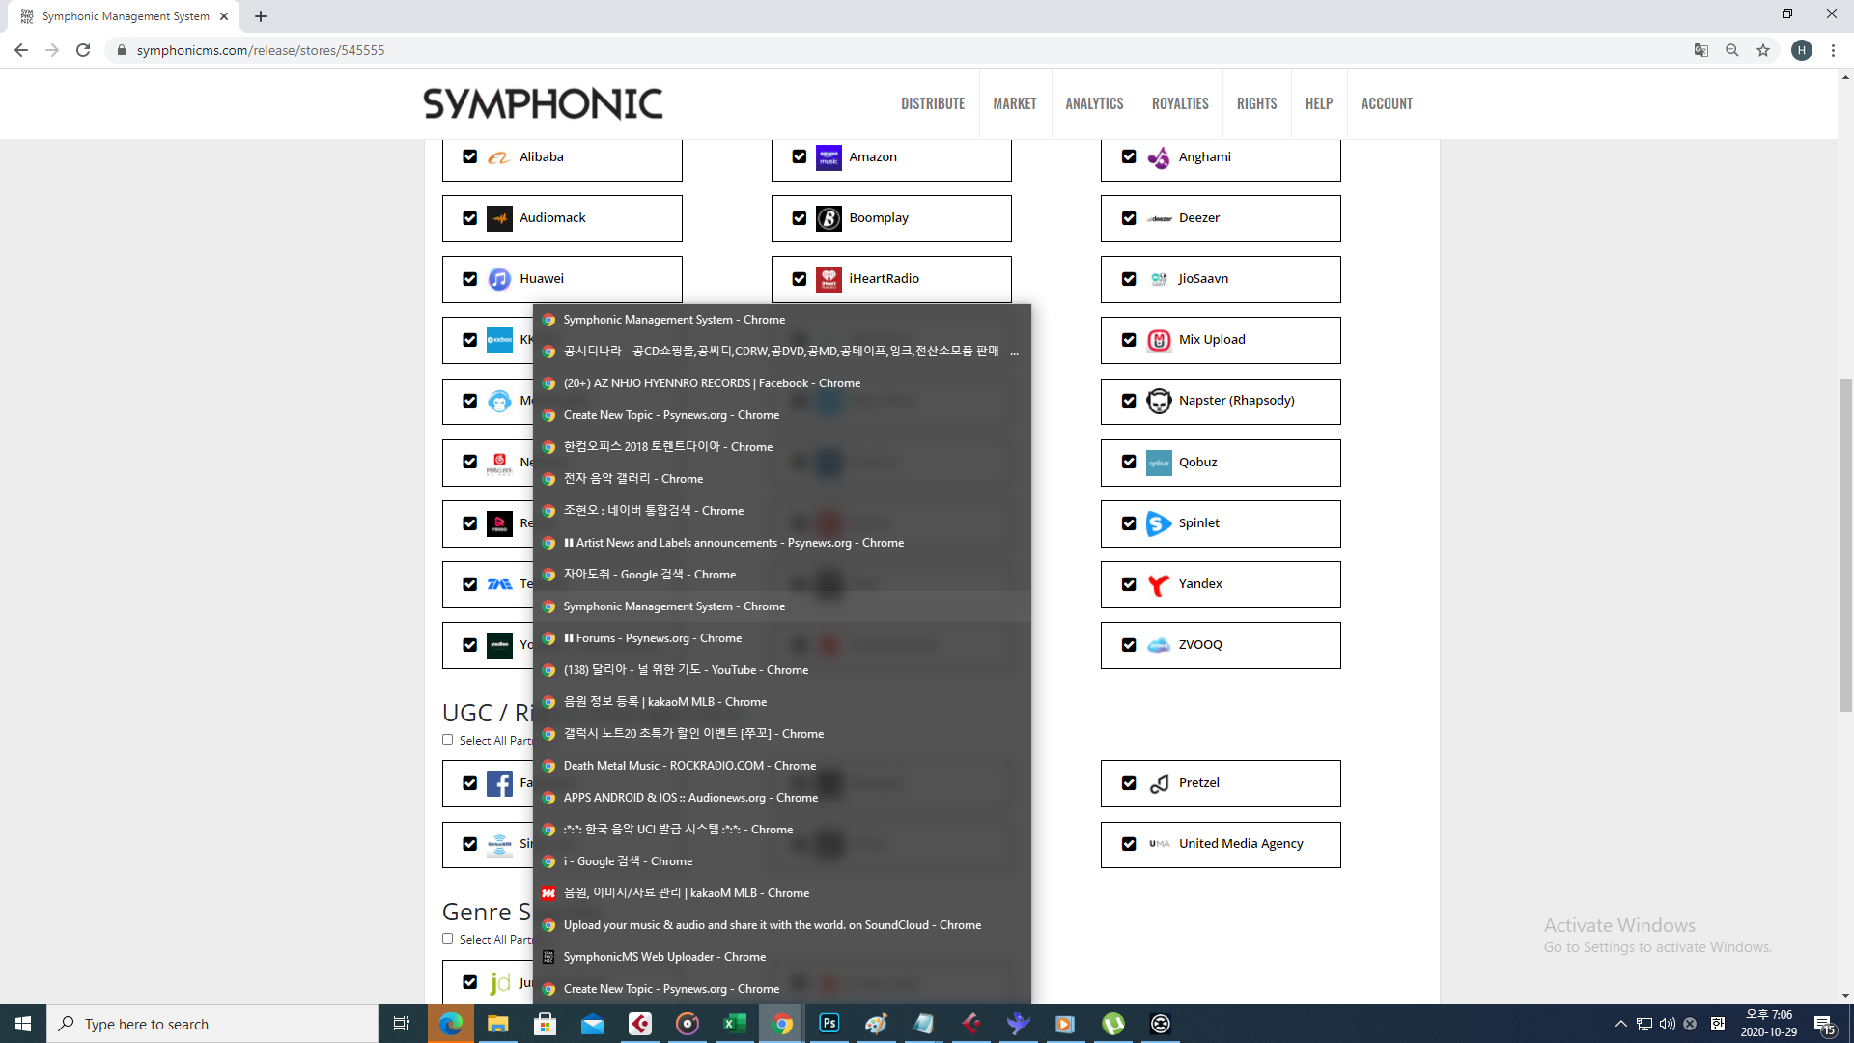Switch to Forums - Psynews.org window
The height and width of the screenshot is (1043, 1854).
782,638
